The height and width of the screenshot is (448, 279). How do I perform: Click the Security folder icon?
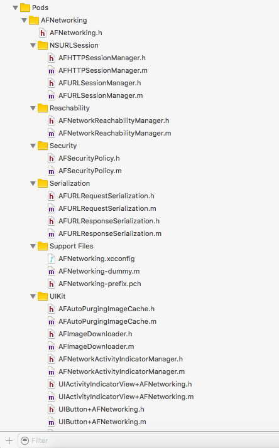click(x=43, y=146)
